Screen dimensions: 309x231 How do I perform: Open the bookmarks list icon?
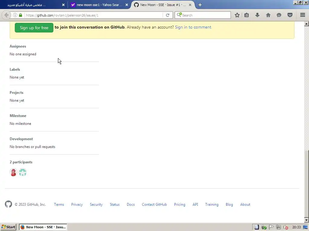[x=247, y=15]
